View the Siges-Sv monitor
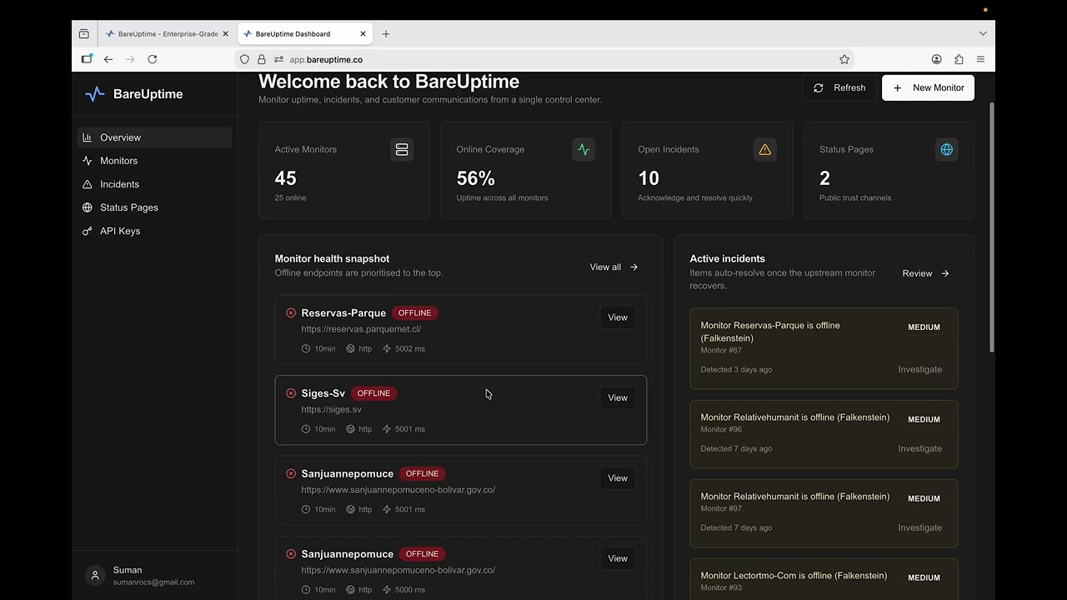Viewport: 1067px width, 600px height. (x=618, y=397)
